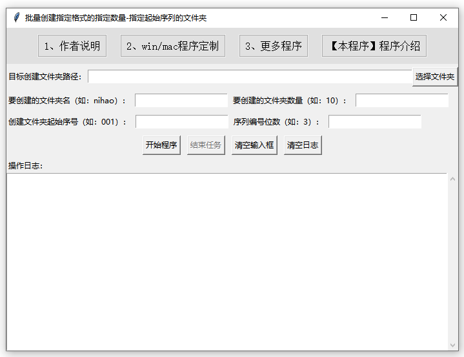Click the 结束任务 button
This screenshot has height=357, width=464.
point(206,145)
